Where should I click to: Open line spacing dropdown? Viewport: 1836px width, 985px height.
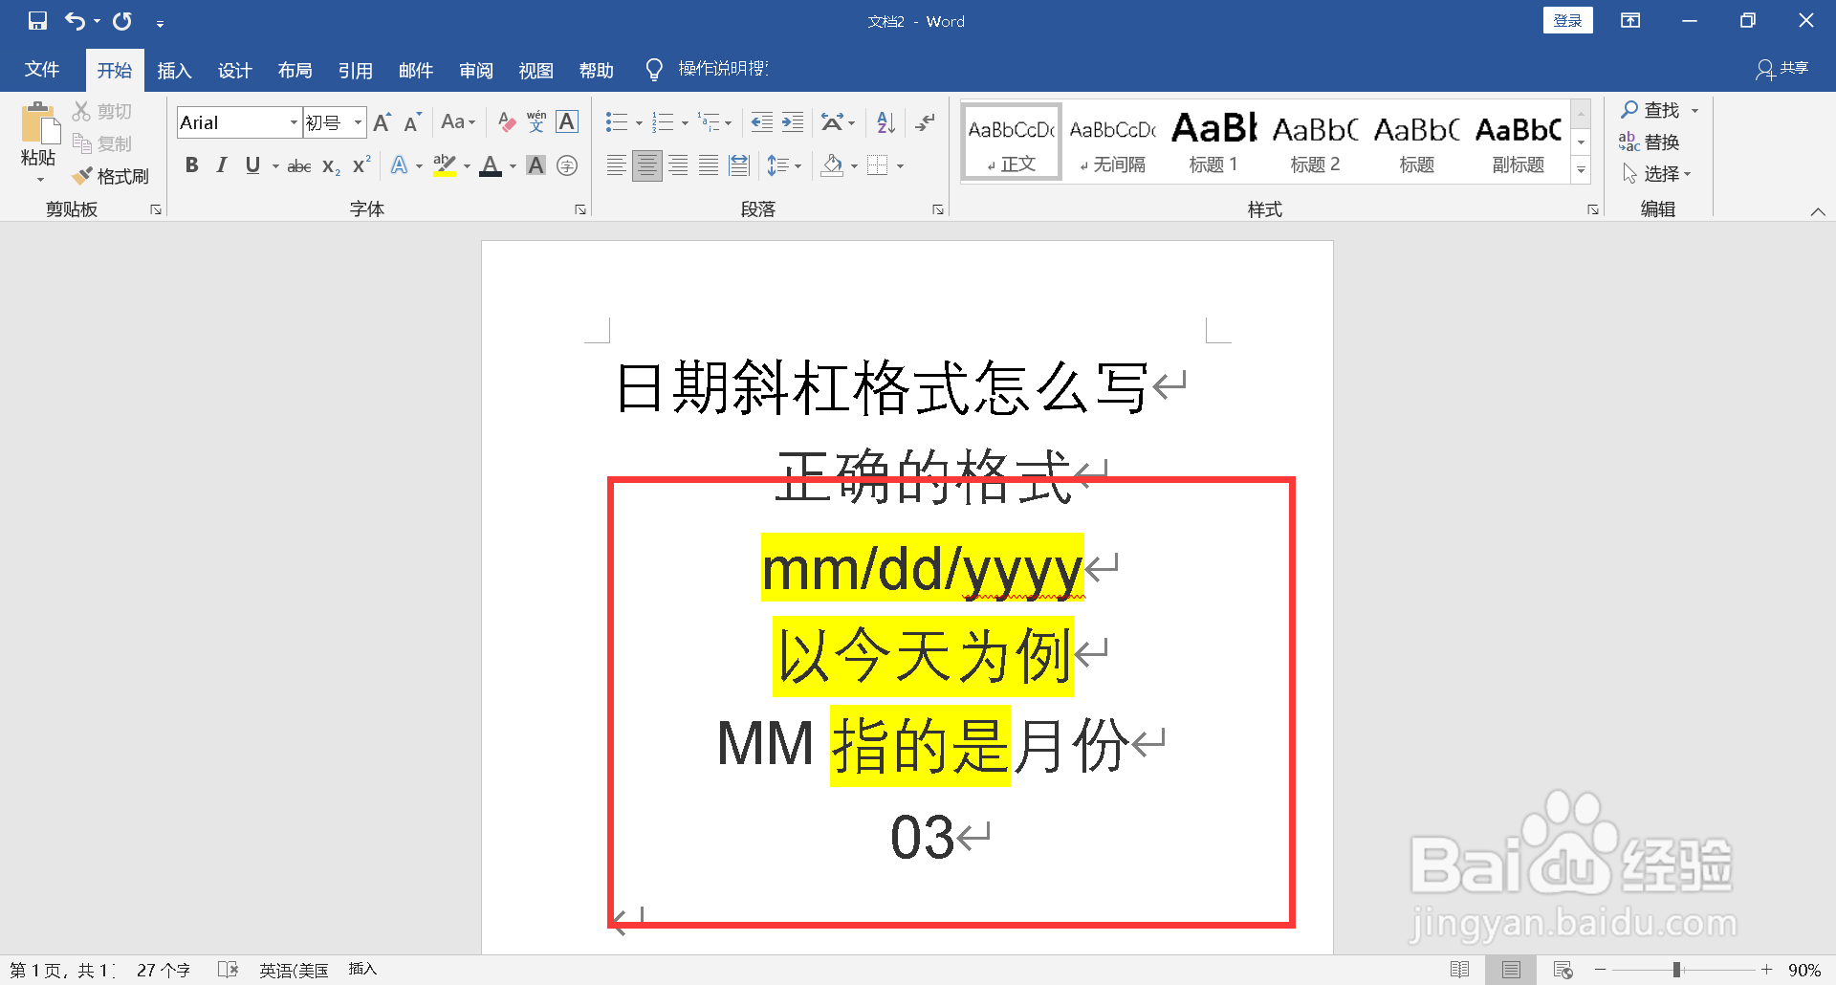tap(784, 165)
